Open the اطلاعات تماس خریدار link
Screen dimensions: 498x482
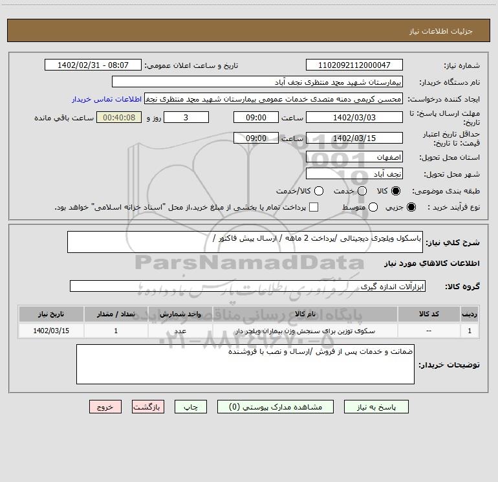tap(107, 99)
